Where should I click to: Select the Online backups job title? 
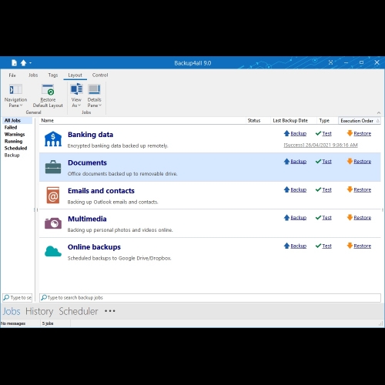coord(94,247)
